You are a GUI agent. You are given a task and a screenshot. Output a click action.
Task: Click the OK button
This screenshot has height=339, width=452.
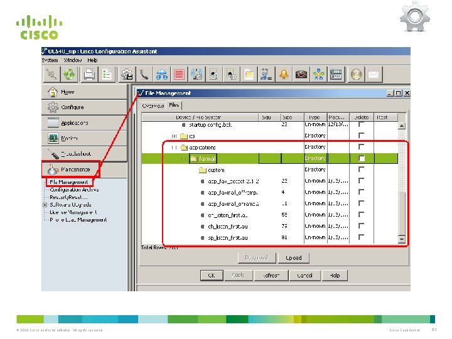click(x=212, y=276)
